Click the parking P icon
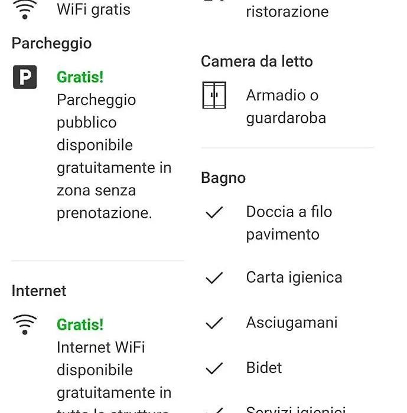 [x=25, y=77]
